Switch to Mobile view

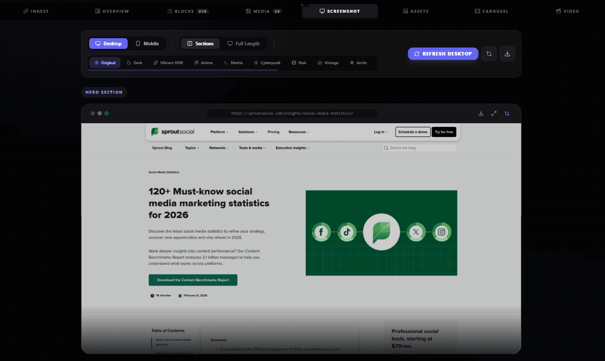(147, 44)
